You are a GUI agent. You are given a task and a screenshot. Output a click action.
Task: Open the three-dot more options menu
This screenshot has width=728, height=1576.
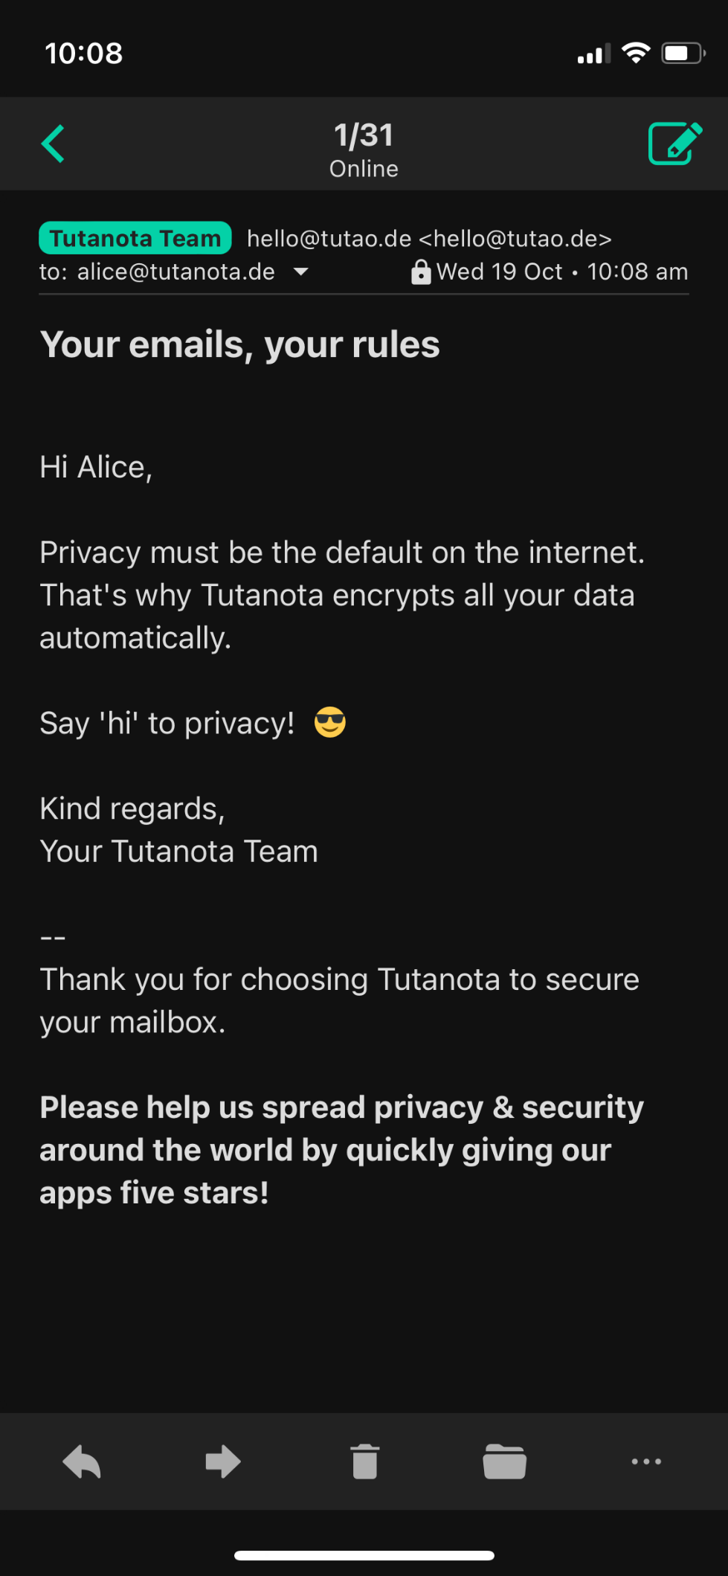click(646, 1461)
